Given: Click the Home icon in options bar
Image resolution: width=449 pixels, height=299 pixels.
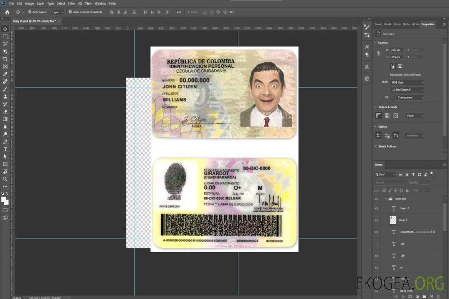Looking at the screenshot, I should pos(7,12).
